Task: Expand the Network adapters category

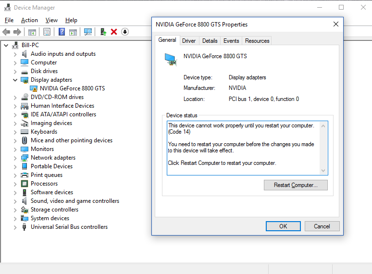Action: [15, 158]
